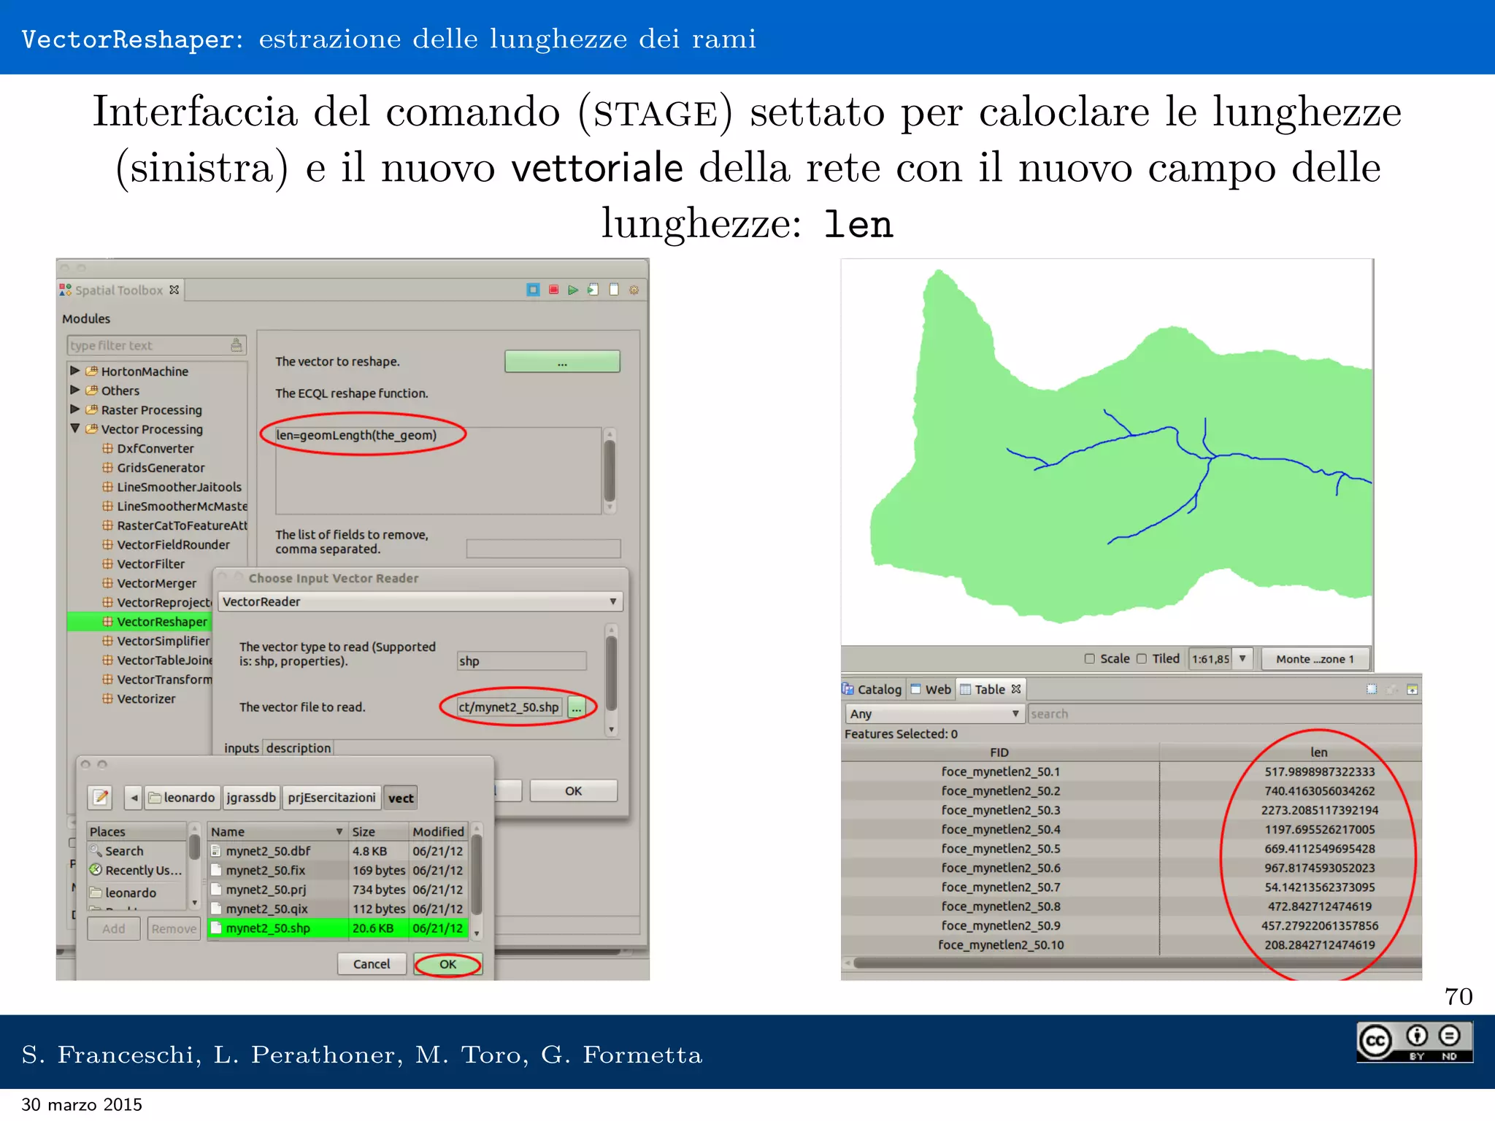Close the Spatial Toolbox tab with its X

(x=174, y=290)
